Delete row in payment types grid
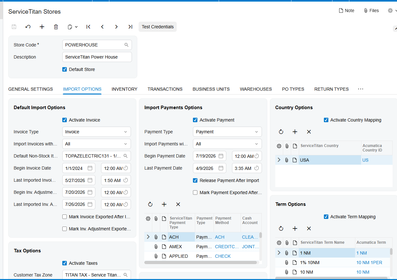 (x=178, y=204)
